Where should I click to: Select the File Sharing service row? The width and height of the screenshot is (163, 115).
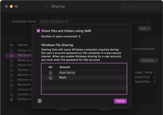pos(19,55)
